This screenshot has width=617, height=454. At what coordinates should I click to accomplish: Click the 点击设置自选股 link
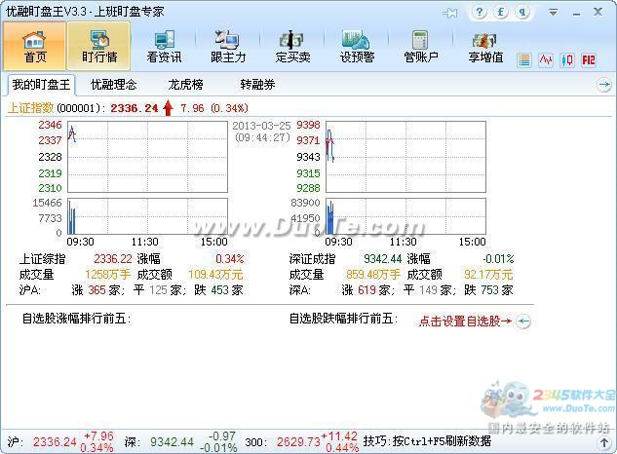466,322
